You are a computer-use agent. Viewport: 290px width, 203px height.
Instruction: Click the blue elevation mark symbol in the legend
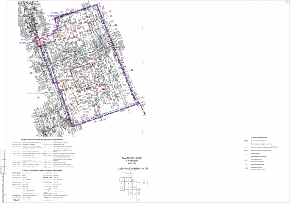pyautogui.click(x=246, y=160)
